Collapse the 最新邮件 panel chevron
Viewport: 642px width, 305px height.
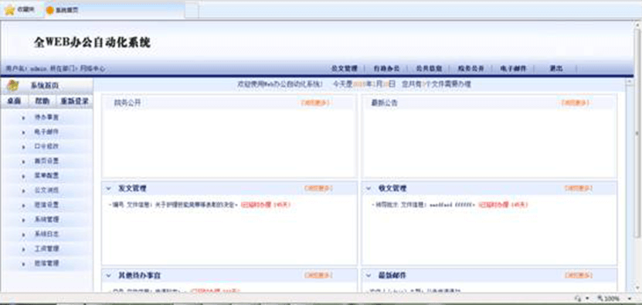(x=369, y=276)
